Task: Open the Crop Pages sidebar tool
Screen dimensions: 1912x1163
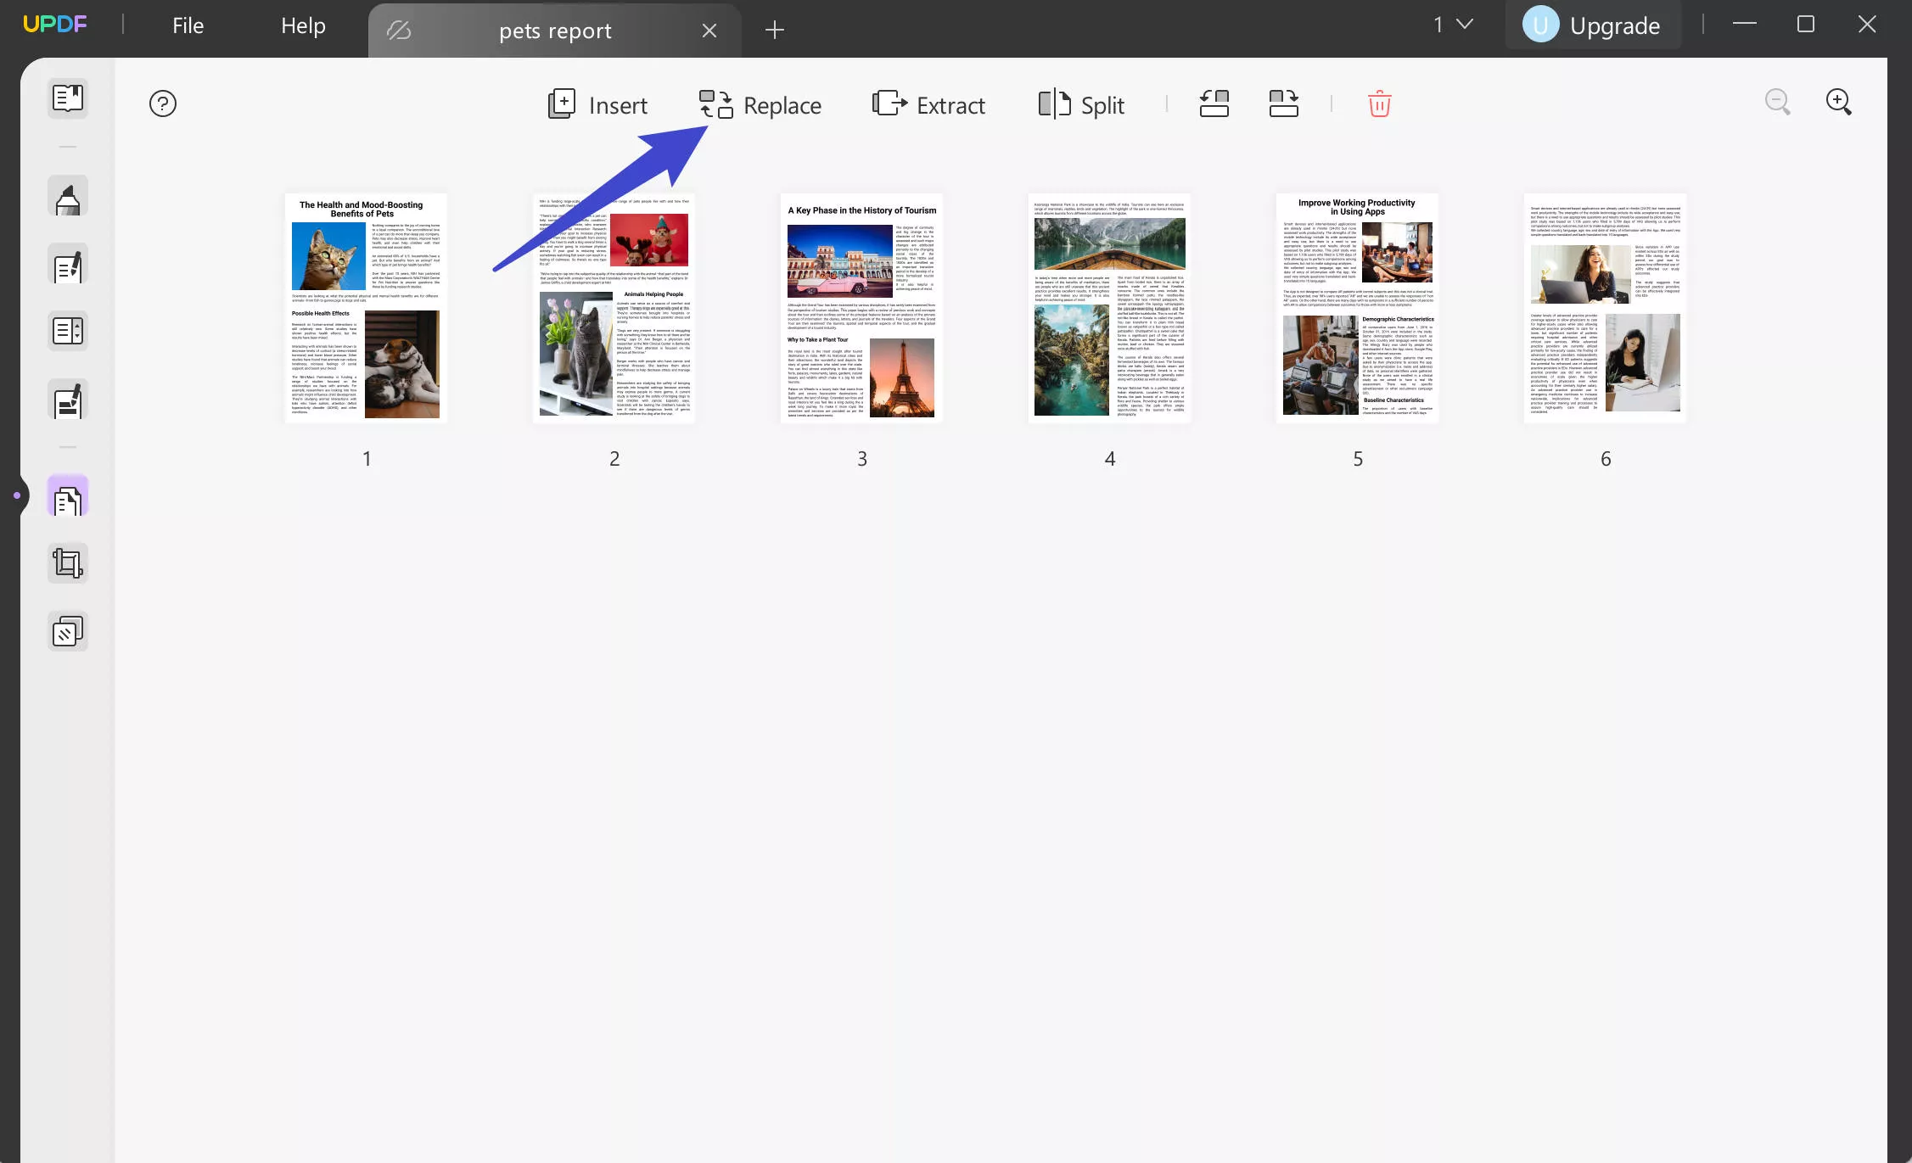Action: pyautogui.click(x=68, y=563)
